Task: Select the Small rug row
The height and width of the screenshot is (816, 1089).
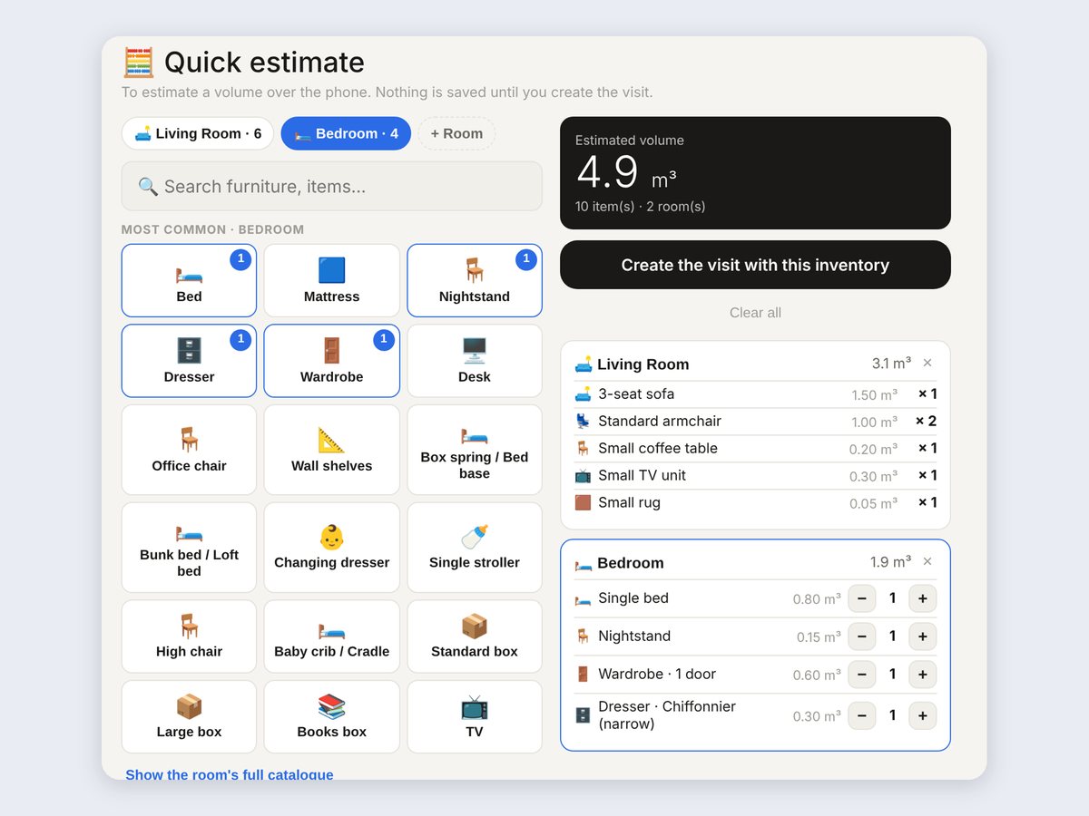Action: point(755,503)
